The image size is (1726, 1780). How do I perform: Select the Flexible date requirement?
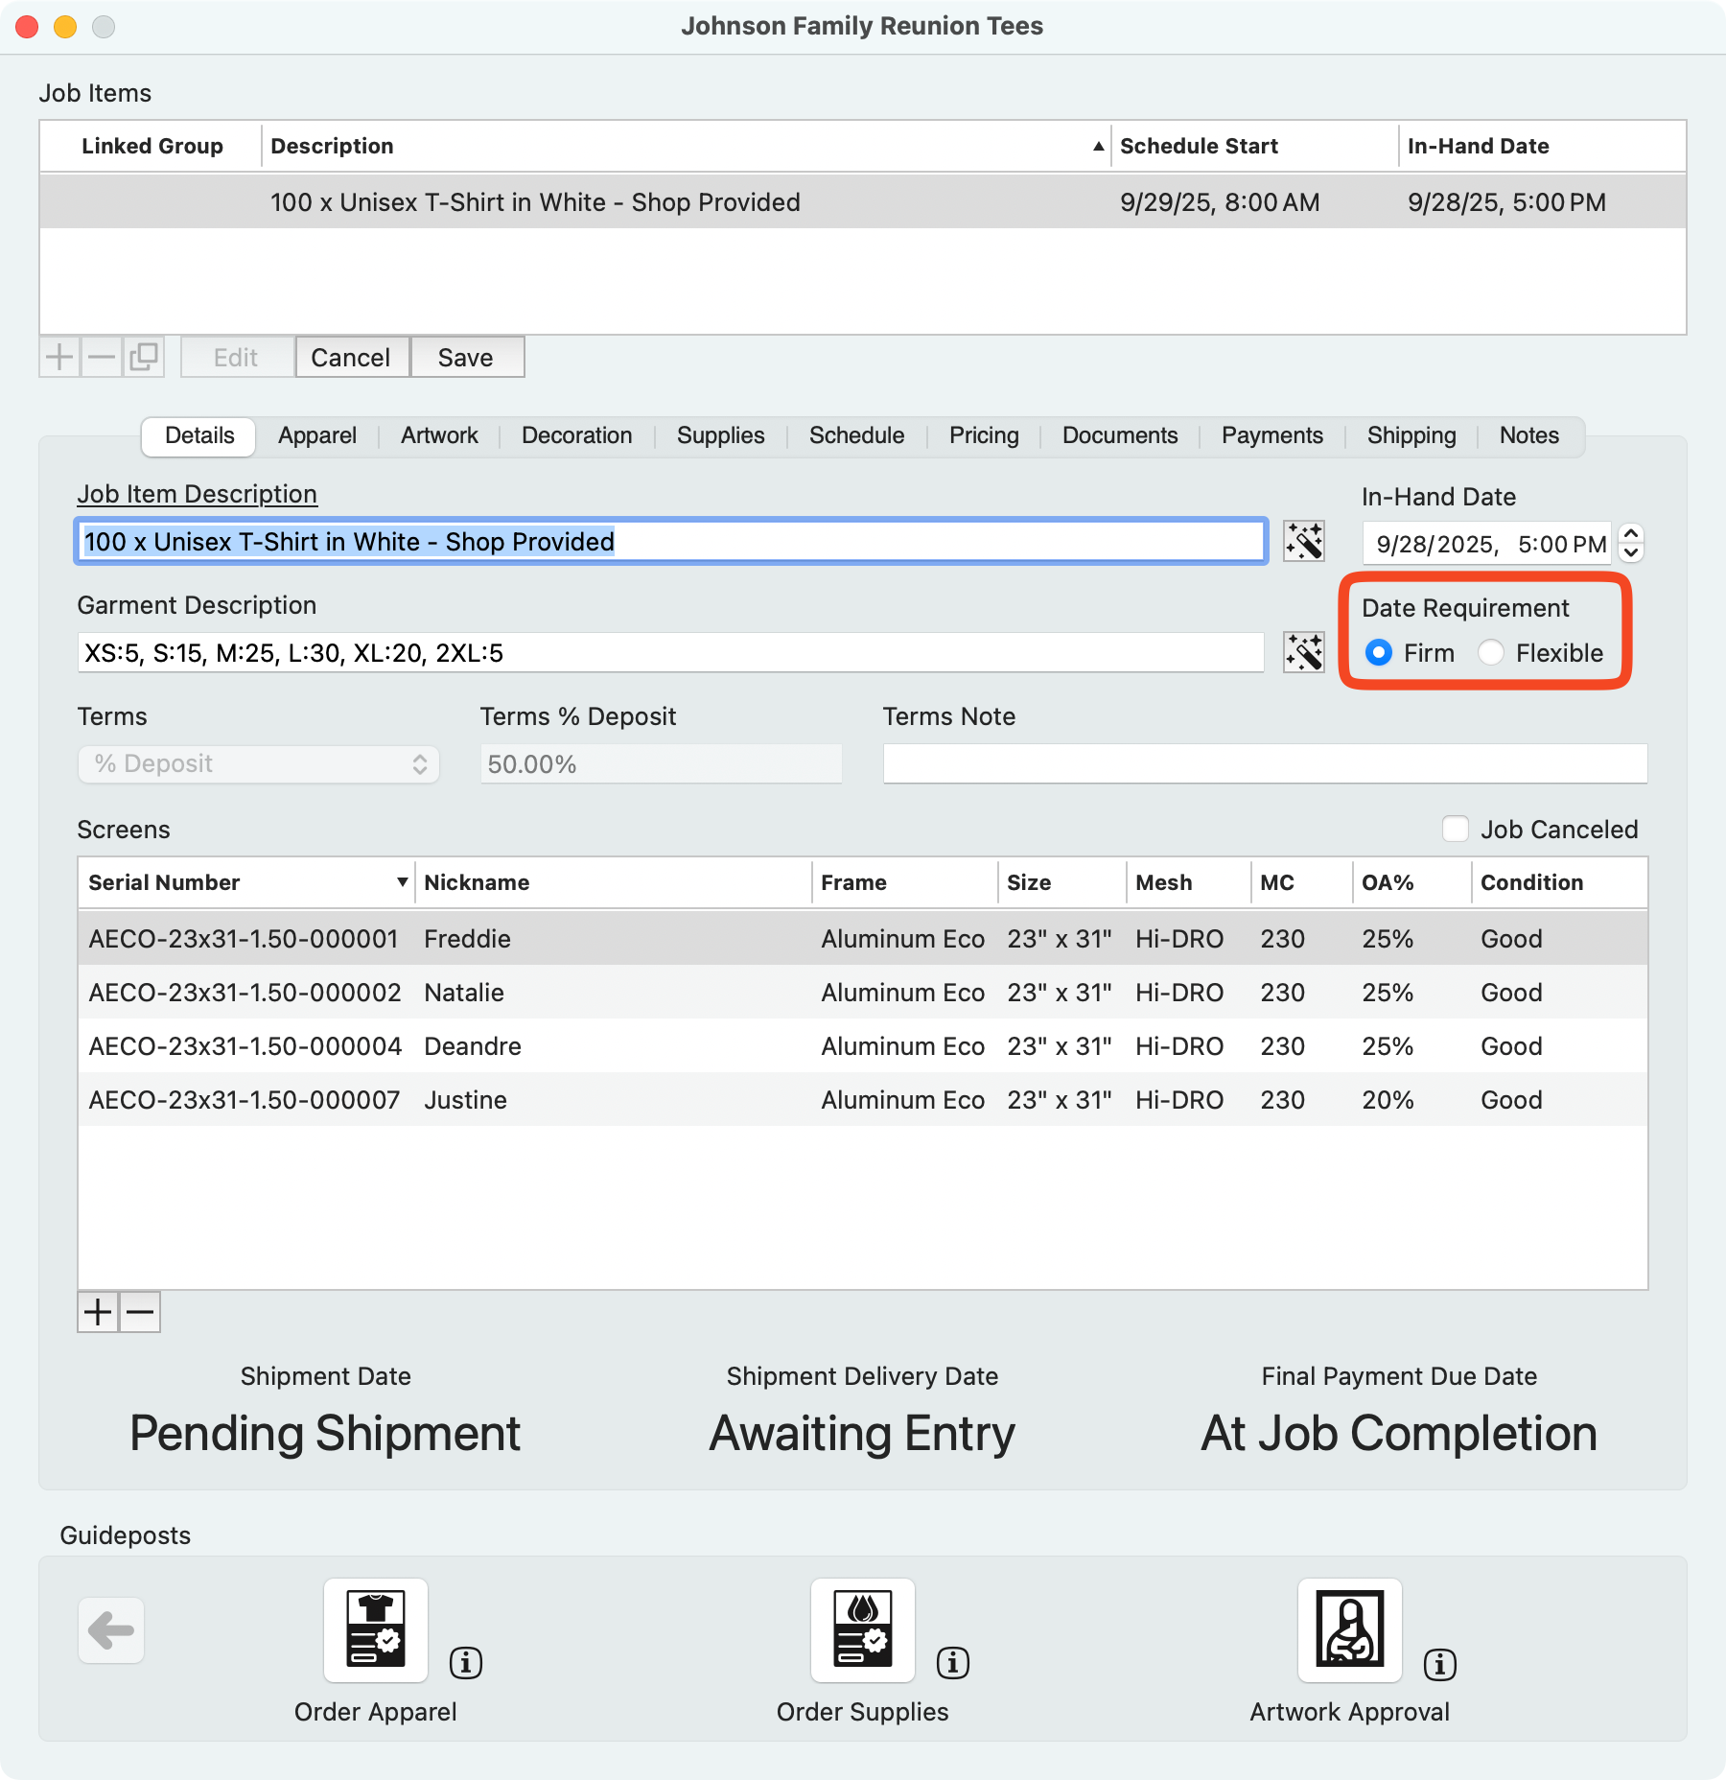(1491, 653)
